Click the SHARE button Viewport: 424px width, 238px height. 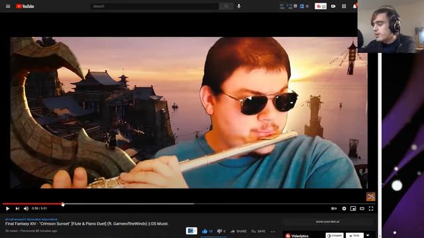(x=238, y=231)
